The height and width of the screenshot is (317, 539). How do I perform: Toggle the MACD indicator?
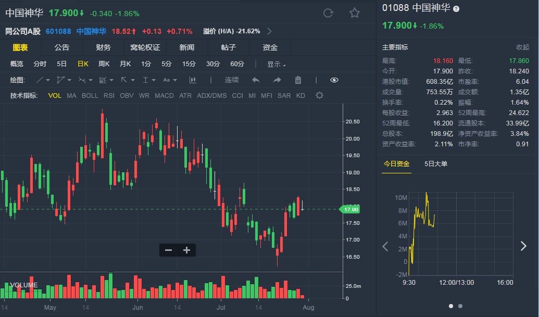(164, 96)
